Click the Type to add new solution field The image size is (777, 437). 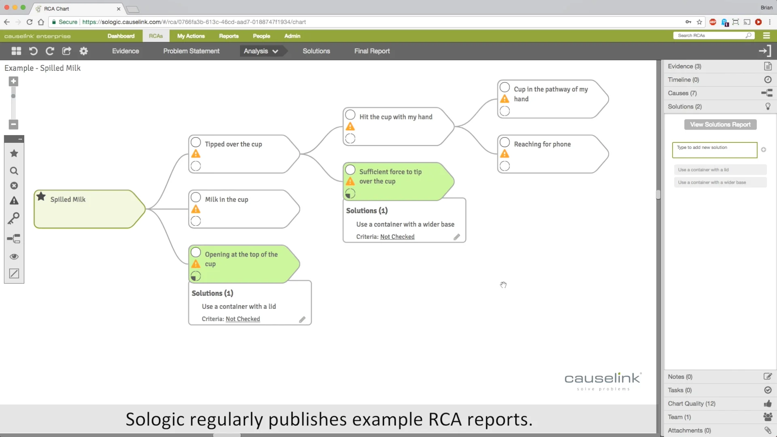tap(714, 150)
